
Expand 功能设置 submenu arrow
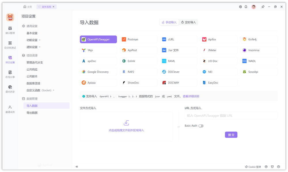[x=40, y=40]
